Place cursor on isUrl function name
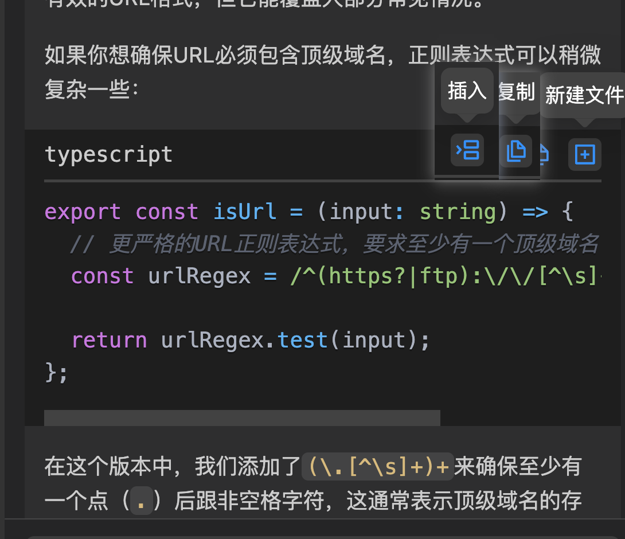Viewport: 625px width, 539px height. 245,211
